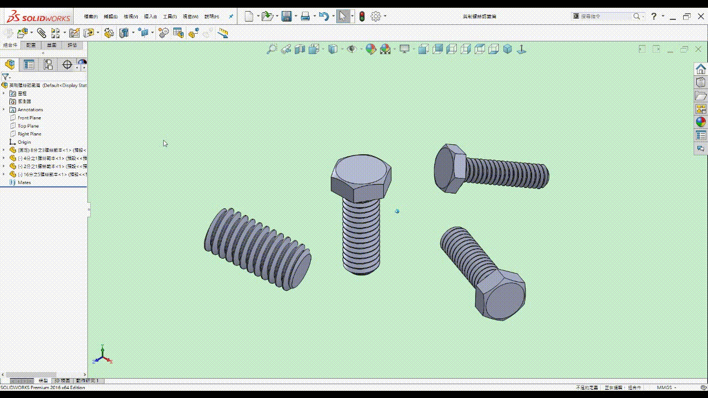Open Design Library in the task pane

click(701, 82)
